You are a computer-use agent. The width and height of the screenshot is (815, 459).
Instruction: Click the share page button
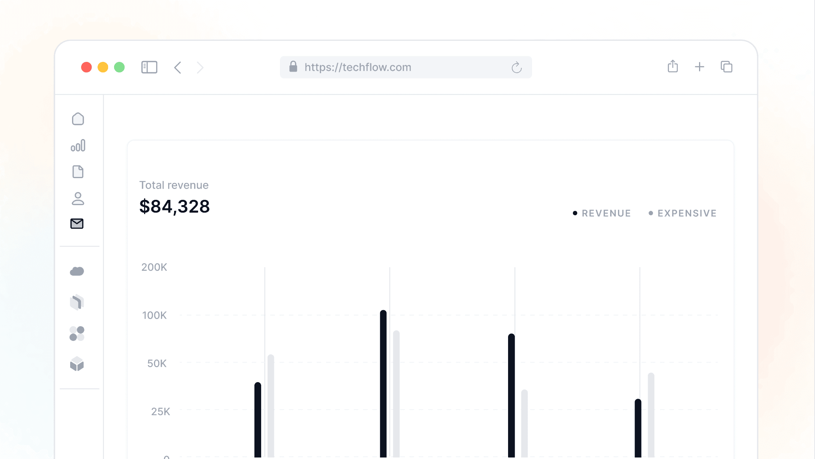pos(672,67)
